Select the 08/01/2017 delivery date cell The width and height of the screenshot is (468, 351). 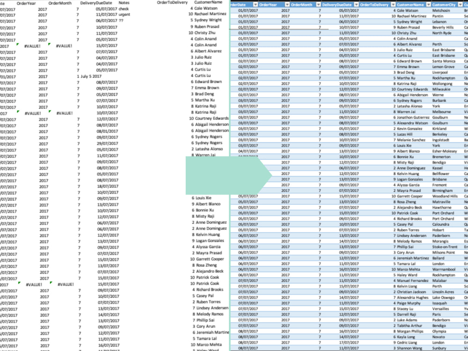tap(107, 131)
